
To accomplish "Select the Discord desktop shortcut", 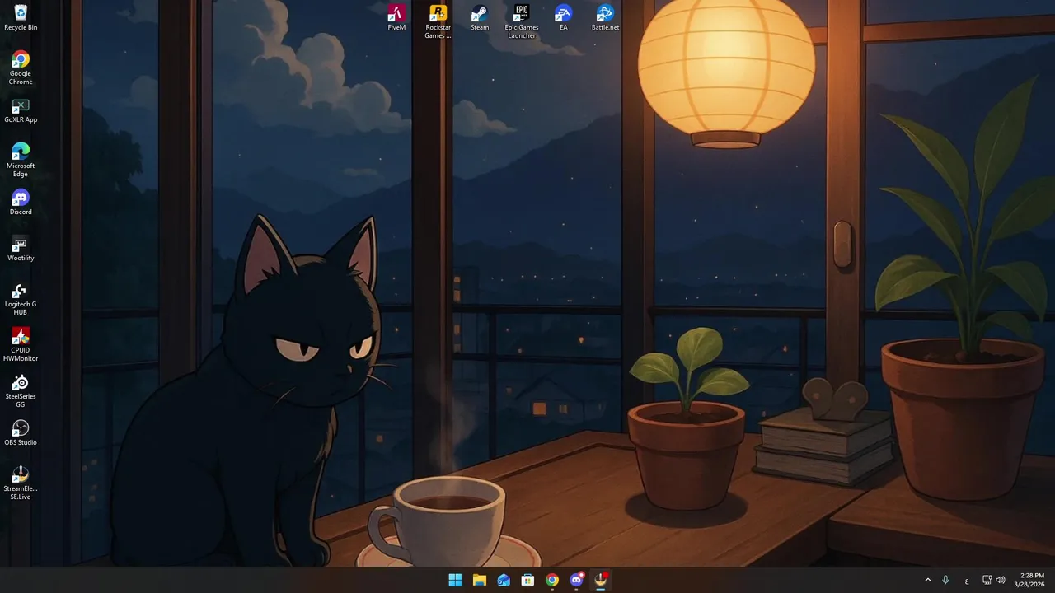I will (21, 203).
